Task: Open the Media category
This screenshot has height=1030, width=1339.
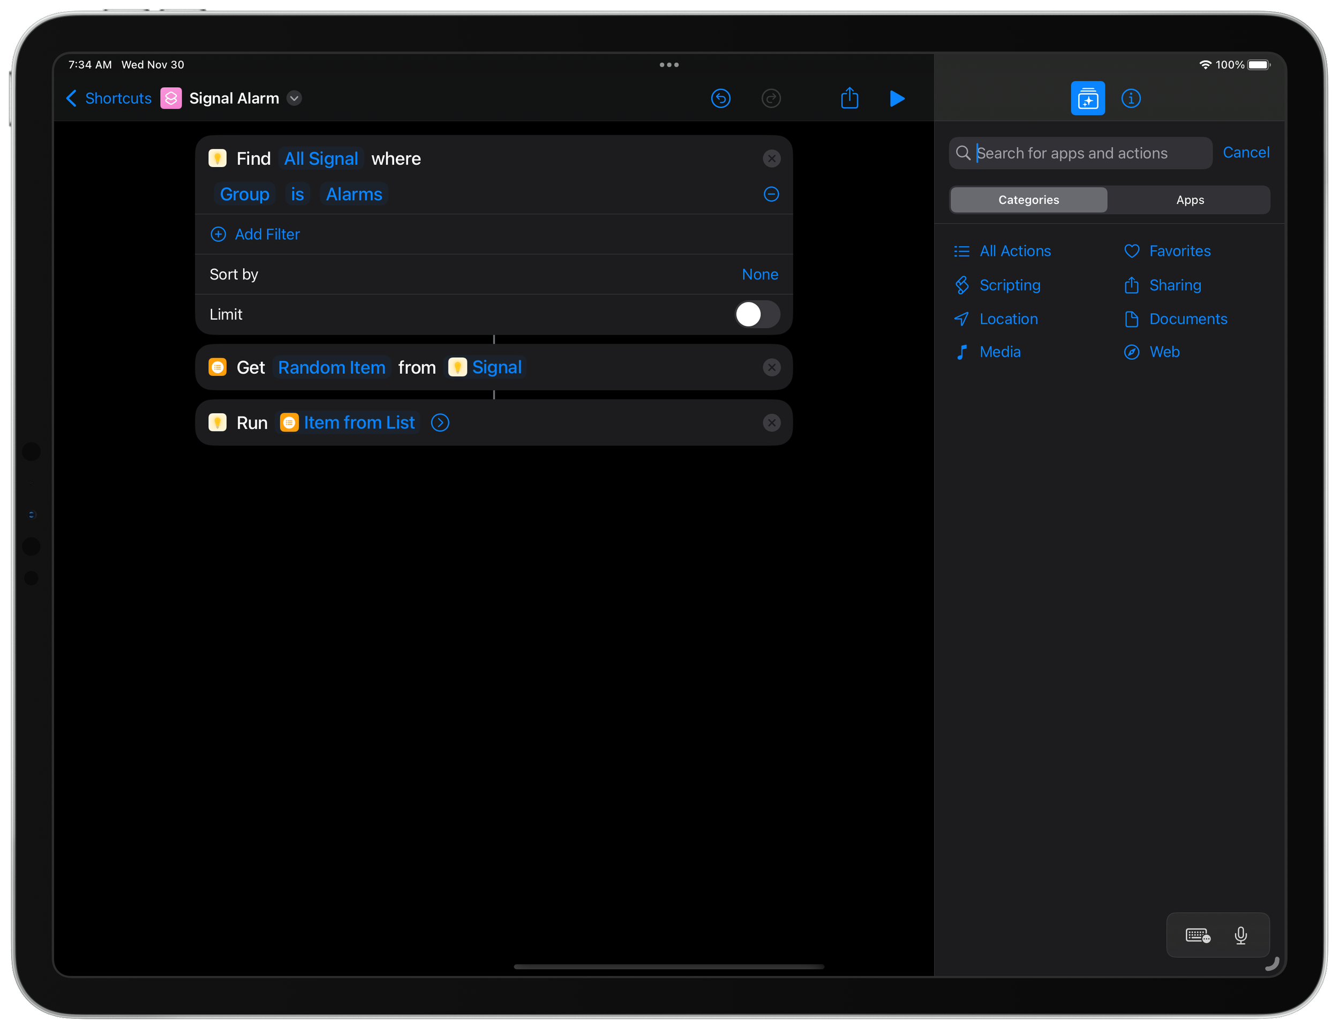Action: (988, 352)
